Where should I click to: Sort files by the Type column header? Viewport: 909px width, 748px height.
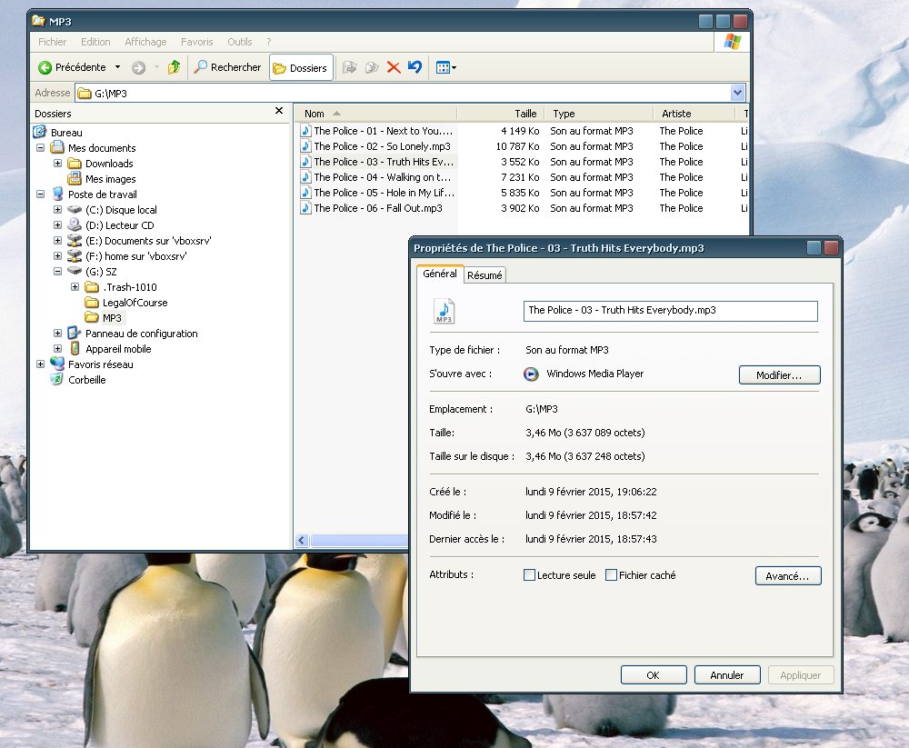599,114
